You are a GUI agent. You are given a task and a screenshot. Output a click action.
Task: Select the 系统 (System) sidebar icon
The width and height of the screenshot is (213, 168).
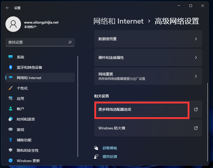point(10,57)
